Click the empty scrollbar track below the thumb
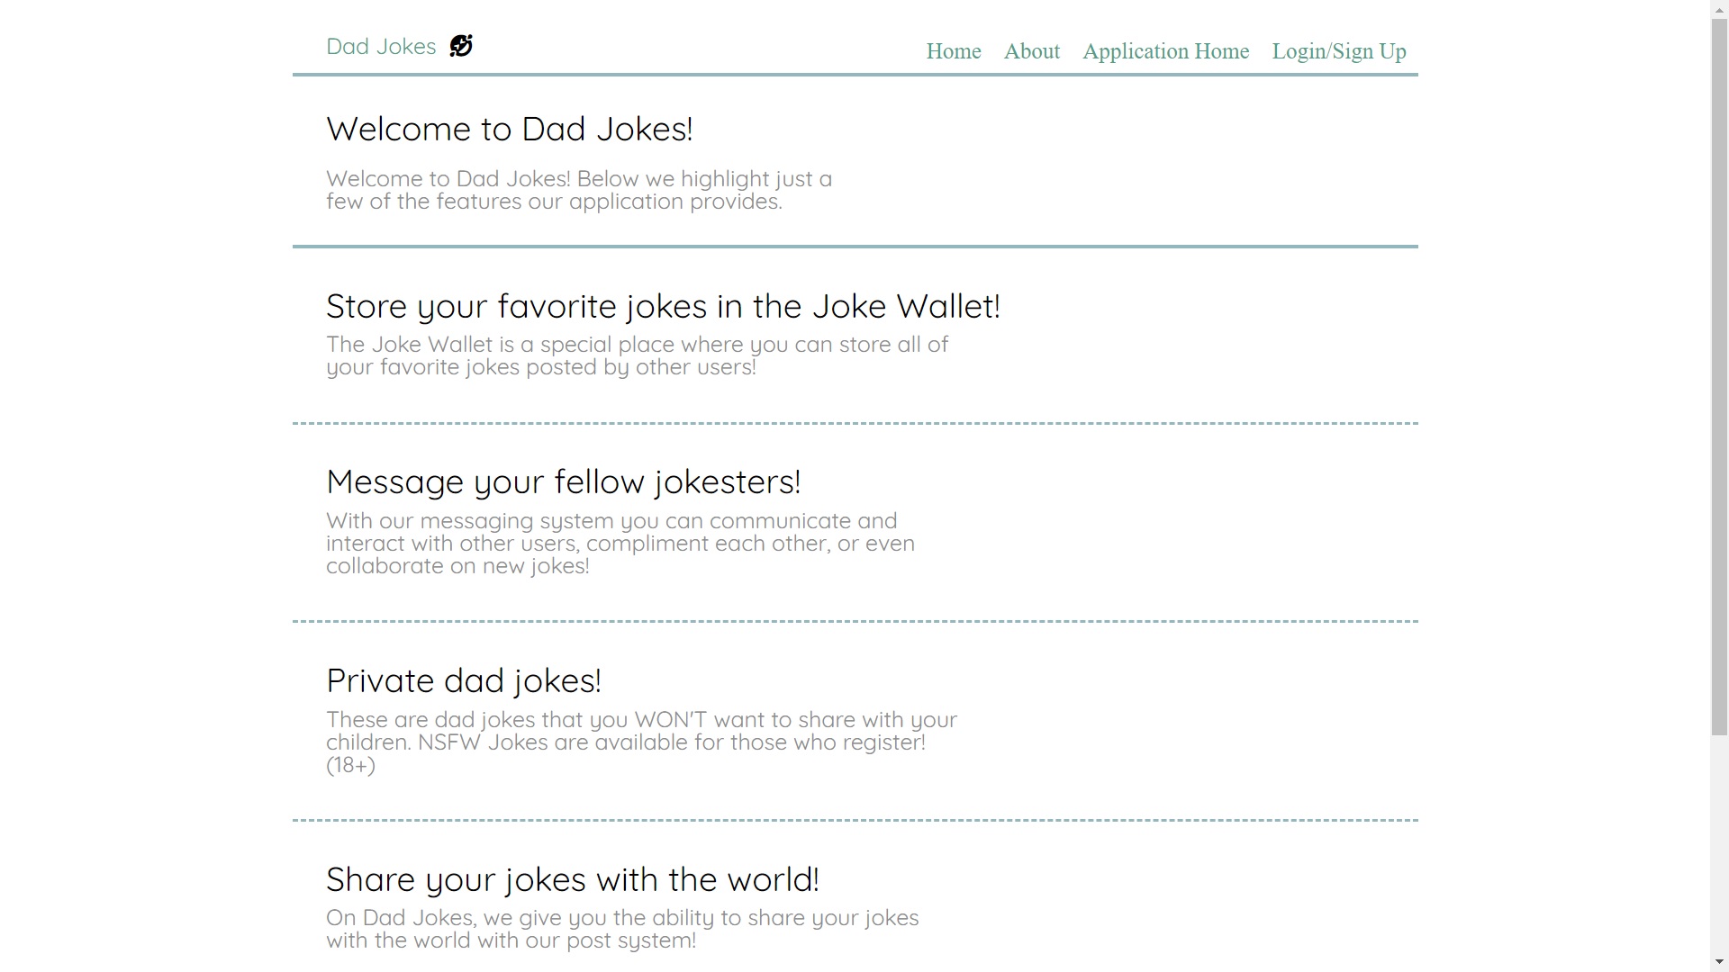Viewport: 1729px width, 972px height. coord(1719,846)
